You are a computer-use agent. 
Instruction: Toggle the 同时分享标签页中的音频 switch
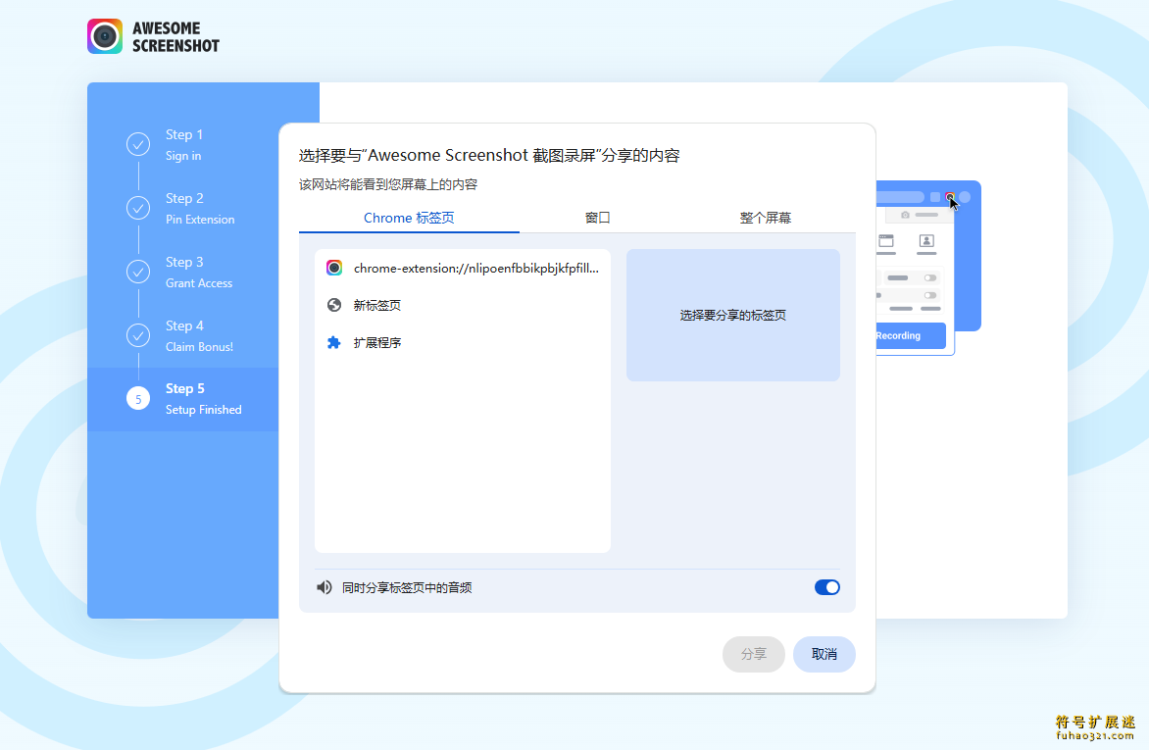click(827, 587)
